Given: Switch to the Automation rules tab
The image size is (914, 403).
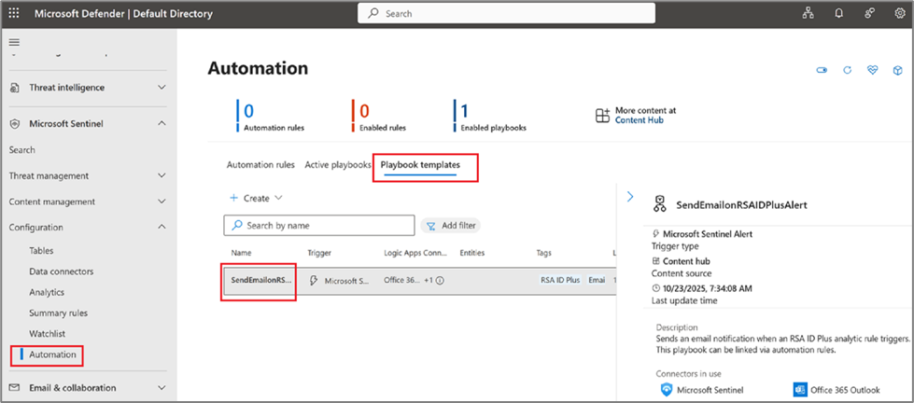Looking at the screenshot, I should pyautogui.click(x=260, y=165).
